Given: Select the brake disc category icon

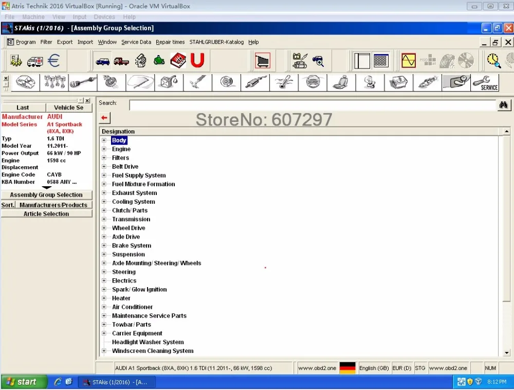Looking at the screenshot, I should [227, 82].
